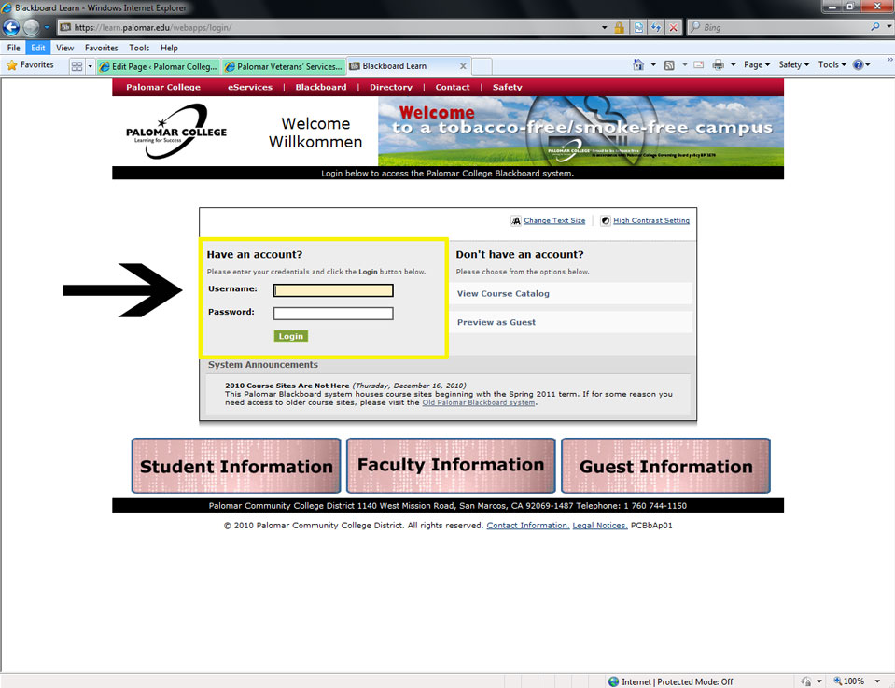Click the Student Information button
Screen dimensions: 895x688
pos(236,466)
